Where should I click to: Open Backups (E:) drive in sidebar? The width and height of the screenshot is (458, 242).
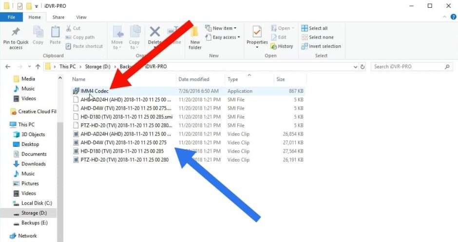click(30, 222)
